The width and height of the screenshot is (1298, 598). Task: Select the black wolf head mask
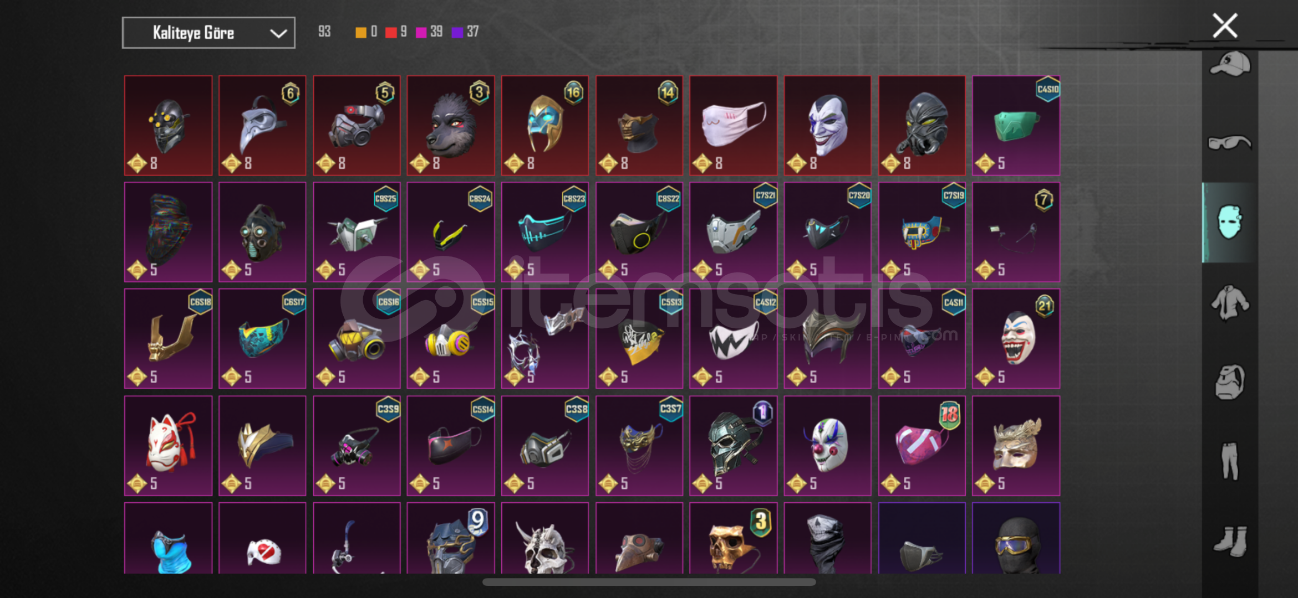click(451, 126)
